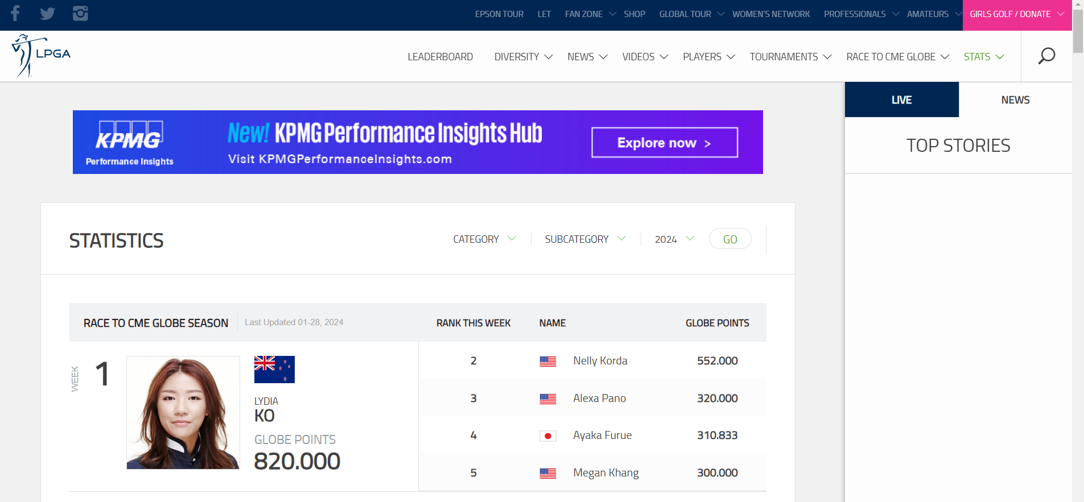
Task: Click Nelly Korda's 552.000 points value
Action: [718, 360]
